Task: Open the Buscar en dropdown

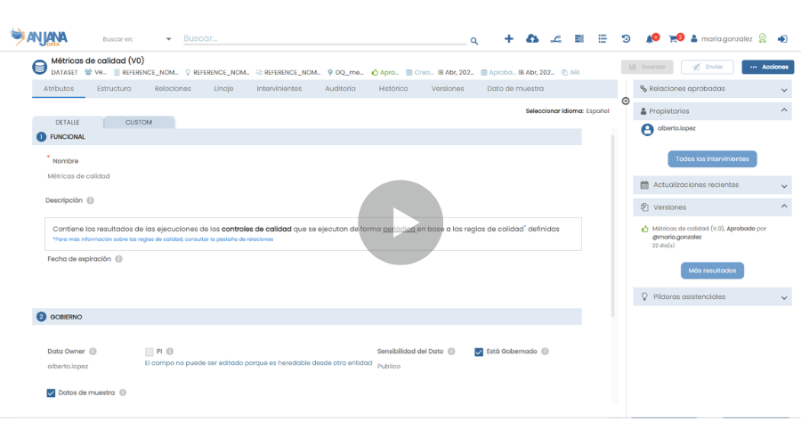Action: (168, 39)
